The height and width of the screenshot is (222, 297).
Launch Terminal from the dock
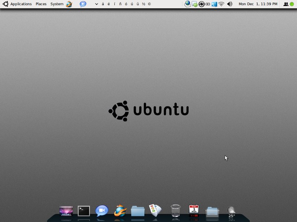[x=84, y=211]
